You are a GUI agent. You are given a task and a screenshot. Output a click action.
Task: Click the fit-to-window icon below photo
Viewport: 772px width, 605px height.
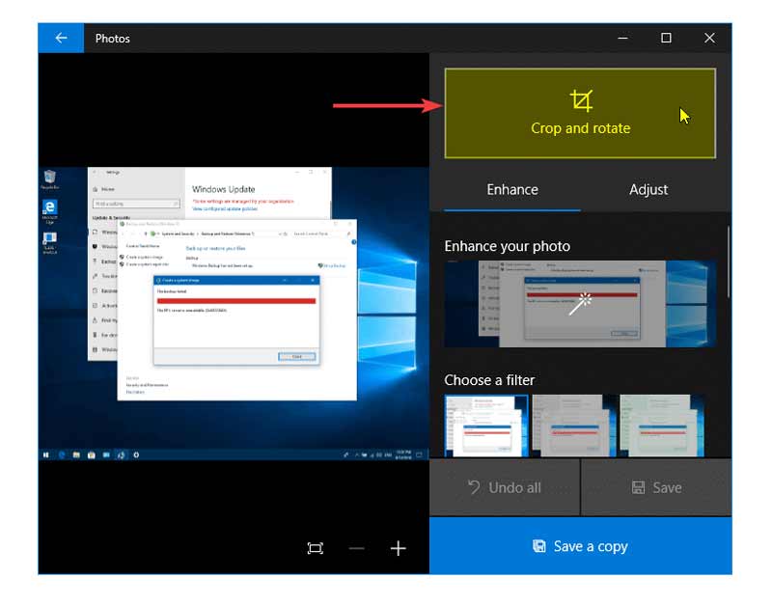[x=316, y=548]
